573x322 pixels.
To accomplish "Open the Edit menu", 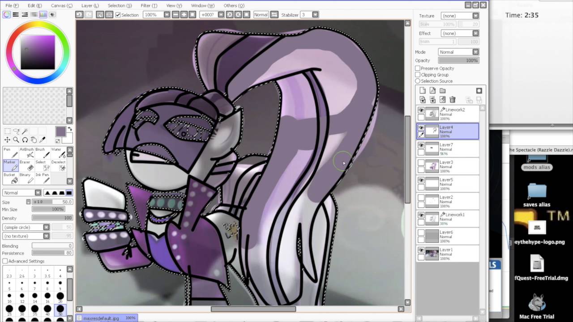I will pyautogui.click(x=34, y=5).
